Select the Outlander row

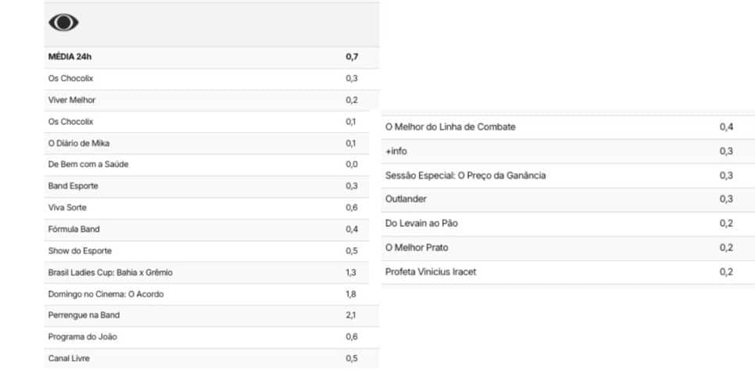coord(568,200)
